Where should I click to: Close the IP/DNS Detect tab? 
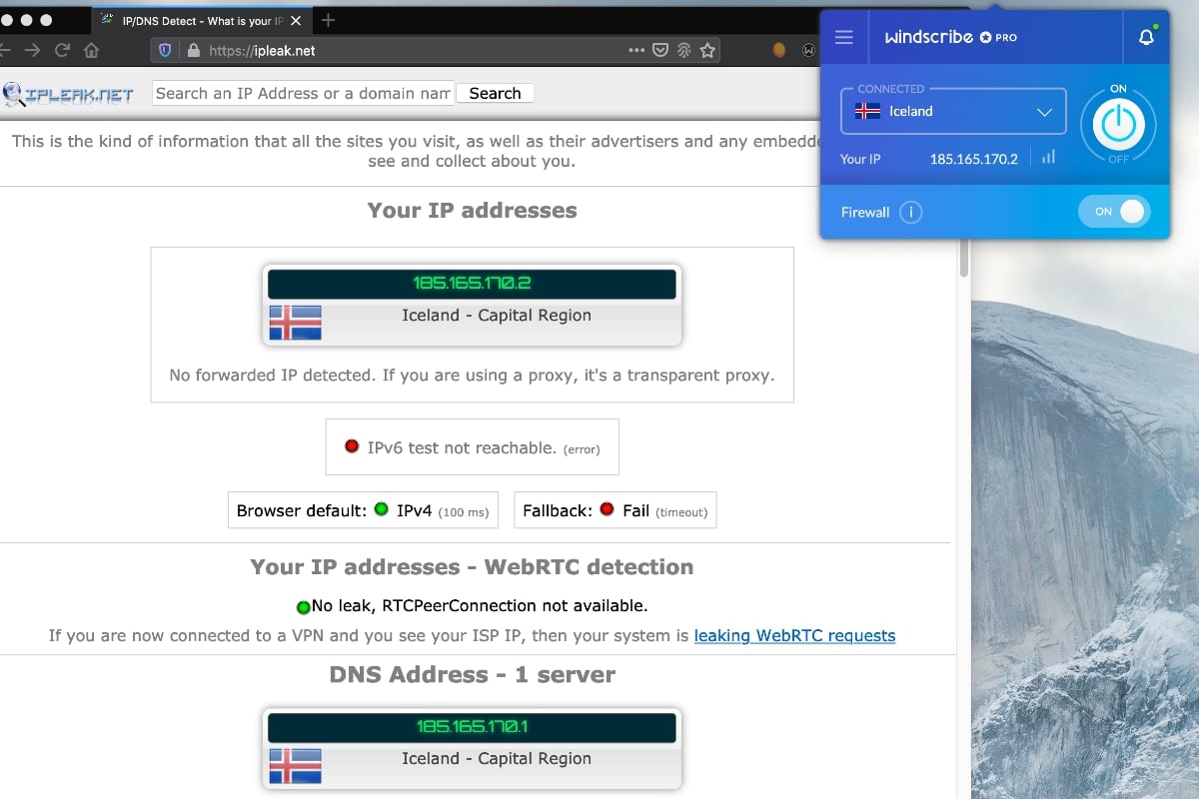(295, 21)
